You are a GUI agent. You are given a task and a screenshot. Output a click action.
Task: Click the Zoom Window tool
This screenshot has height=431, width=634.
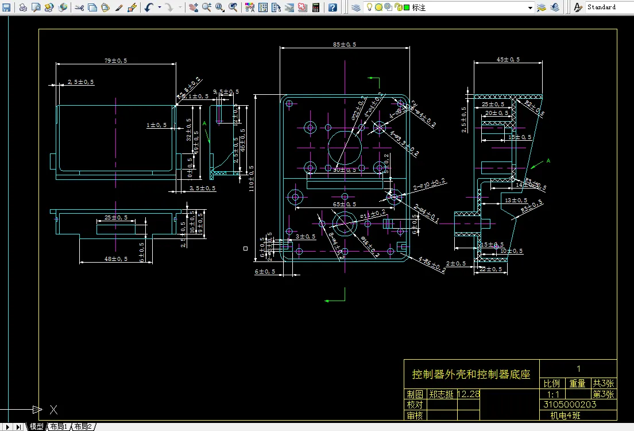point(220,7)
